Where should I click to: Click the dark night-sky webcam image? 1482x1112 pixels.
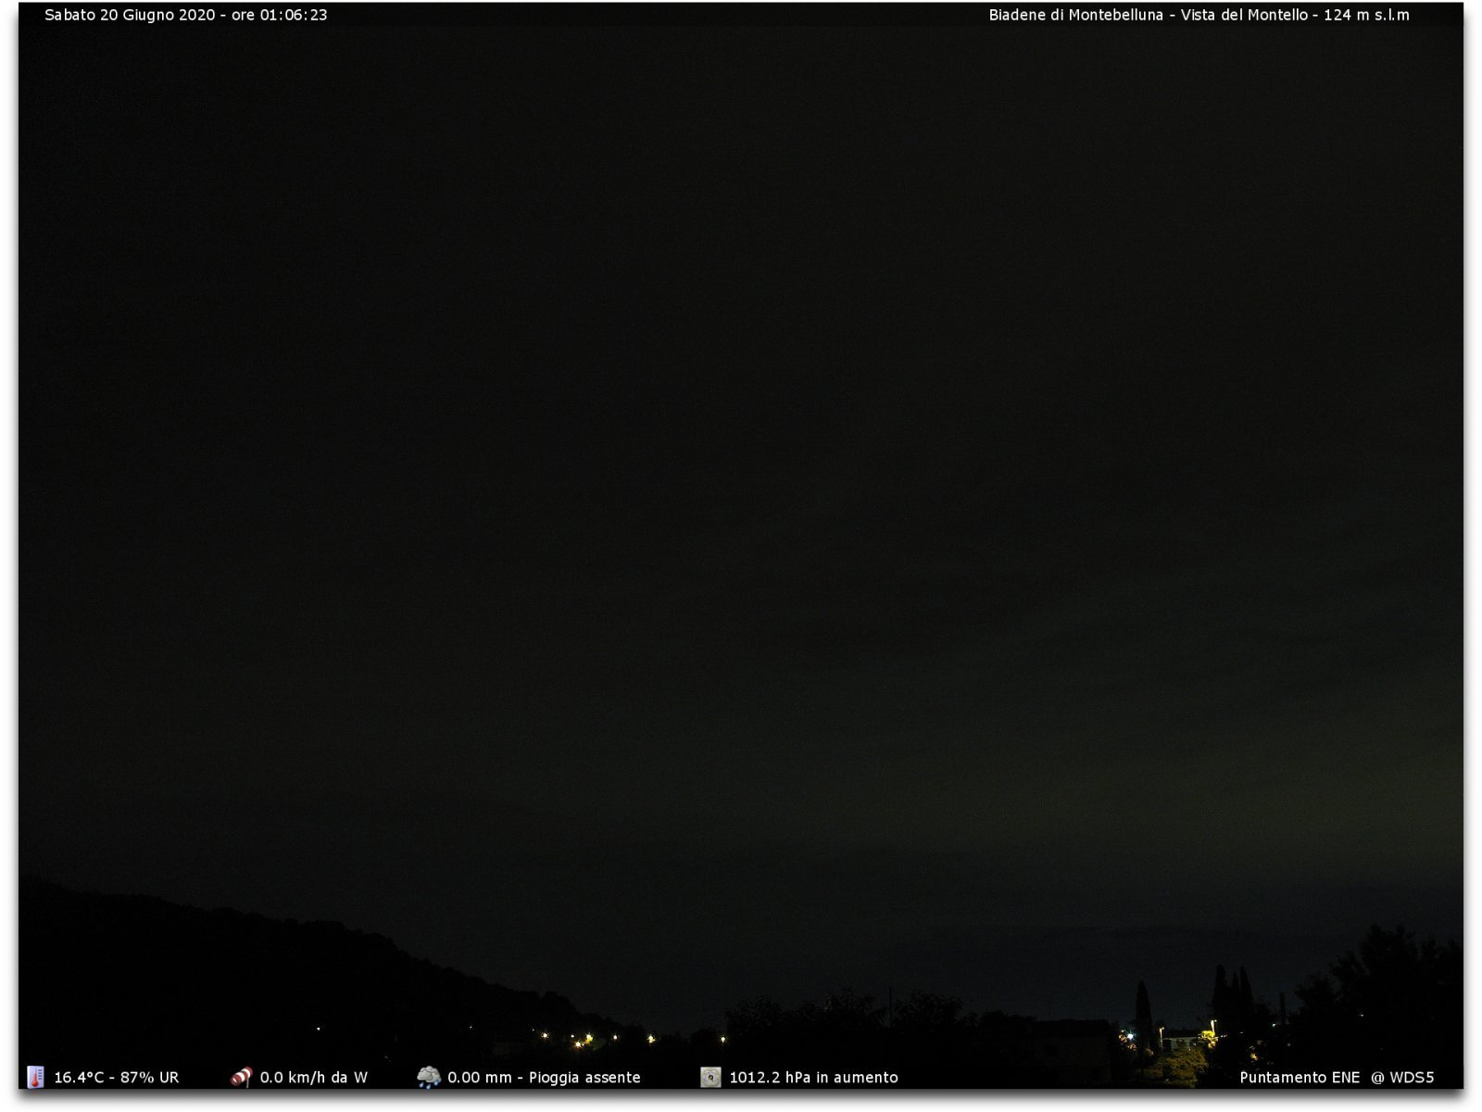click(741, 547)
